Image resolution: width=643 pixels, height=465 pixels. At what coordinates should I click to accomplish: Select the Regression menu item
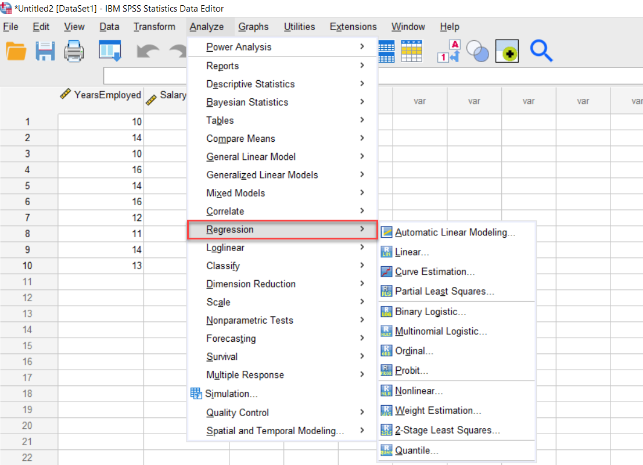tap(282, 230)
